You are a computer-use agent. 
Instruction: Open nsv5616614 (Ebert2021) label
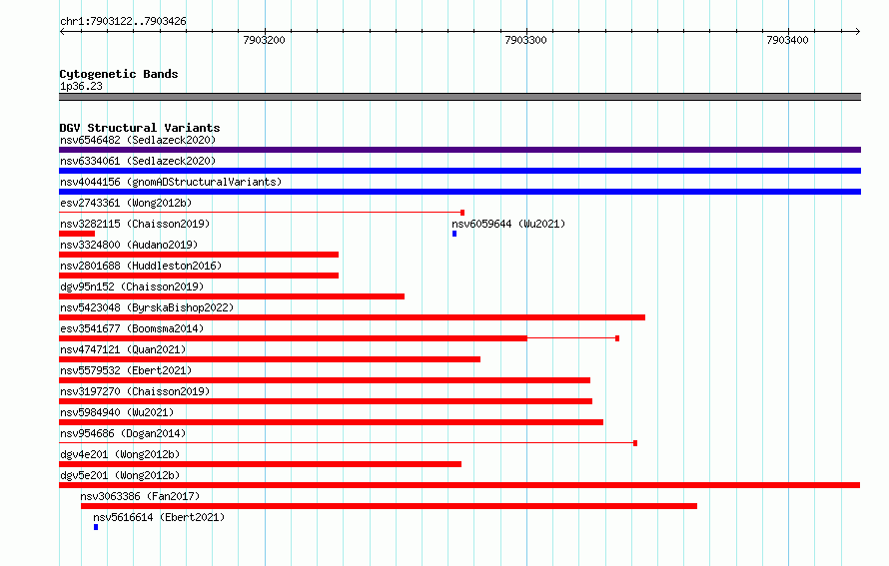pyautogui.click(x=159, y=517)
